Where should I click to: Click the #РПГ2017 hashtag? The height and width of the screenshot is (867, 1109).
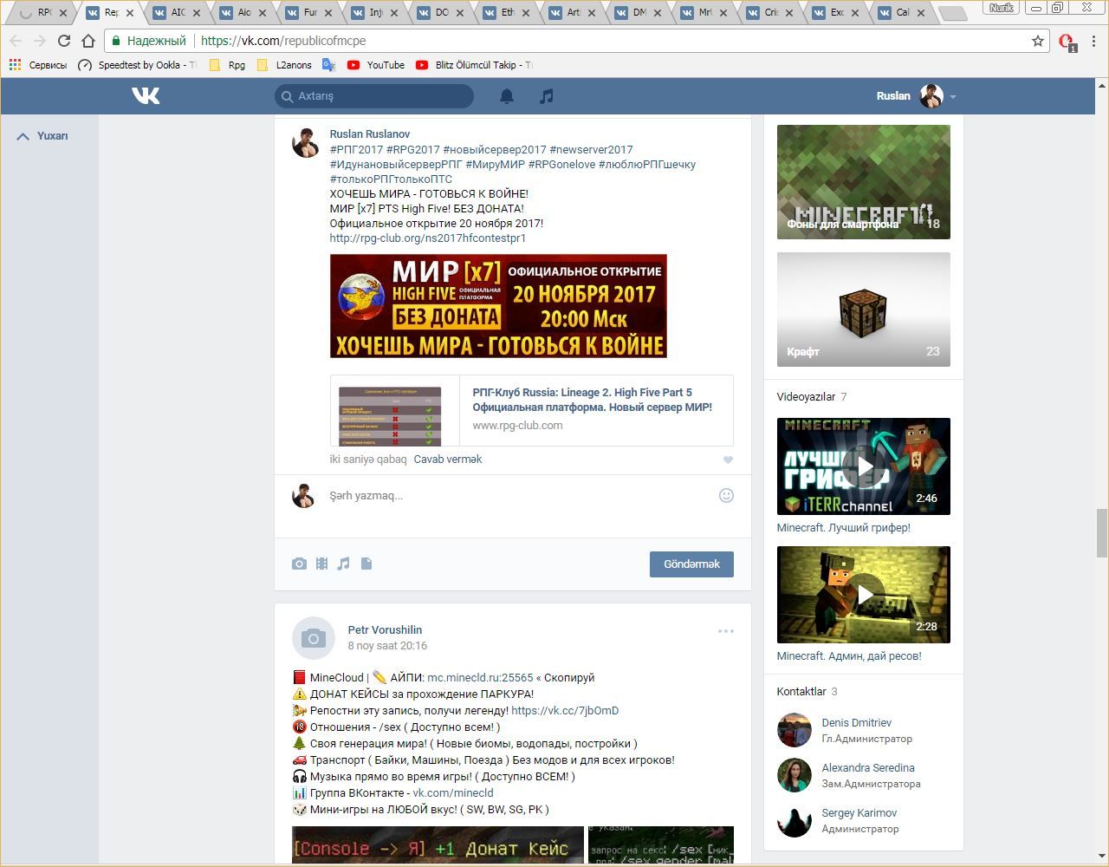(x=356, y=150)
